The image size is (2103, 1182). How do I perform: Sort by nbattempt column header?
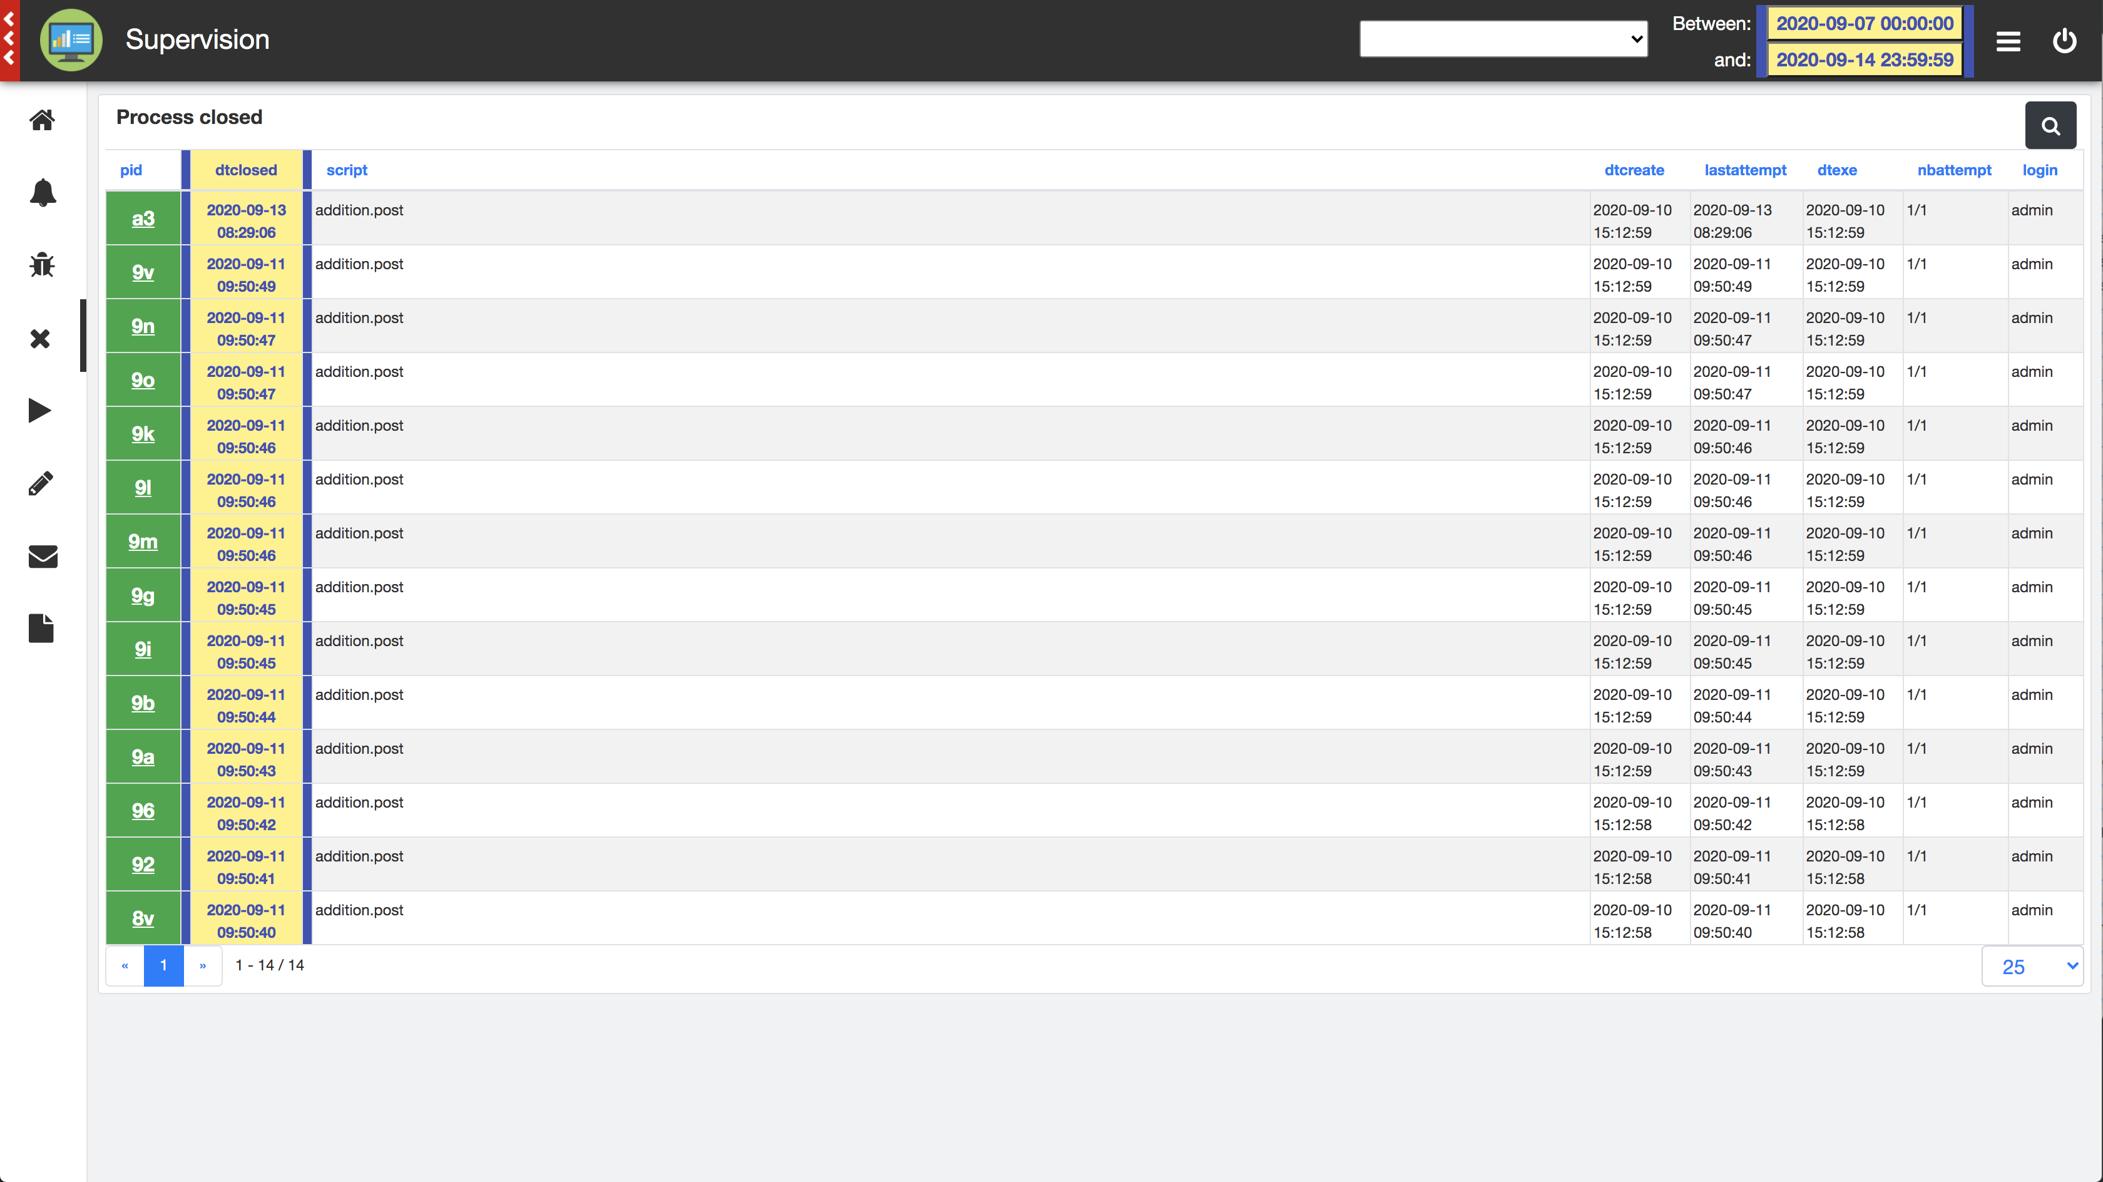[1953, 170]
